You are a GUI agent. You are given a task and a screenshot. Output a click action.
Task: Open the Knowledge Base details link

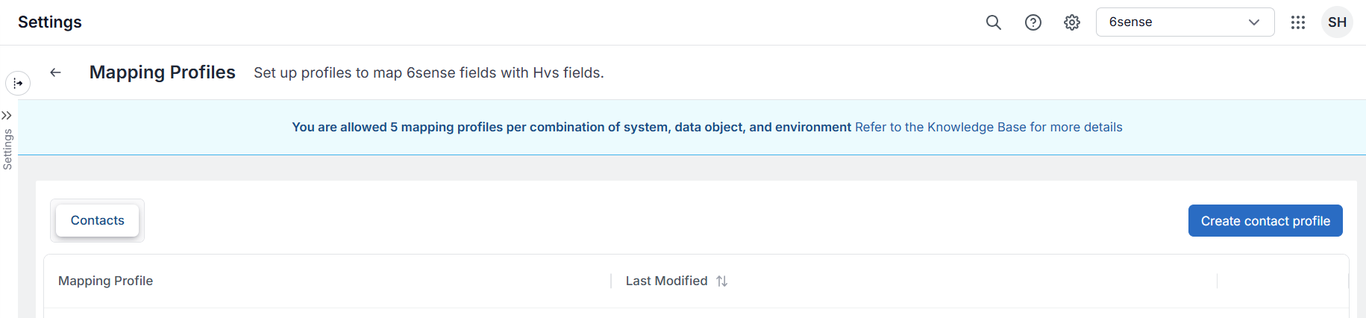coord(989,127)
